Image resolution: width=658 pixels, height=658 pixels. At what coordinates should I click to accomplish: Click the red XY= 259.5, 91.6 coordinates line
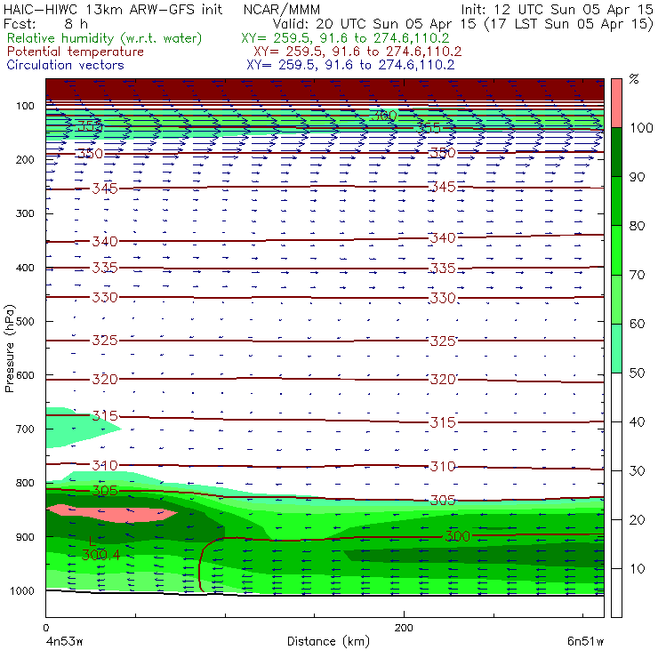coord(357,52)
